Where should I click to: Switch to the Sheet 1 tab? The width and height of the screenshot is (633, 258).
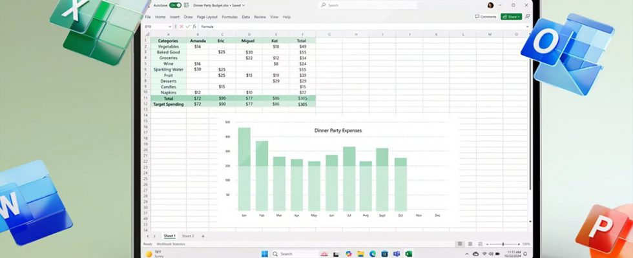[169, 236]
